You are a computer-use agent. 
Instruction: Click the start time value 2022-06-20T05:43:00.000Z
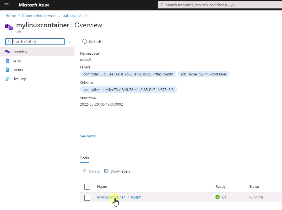point(102,104)
